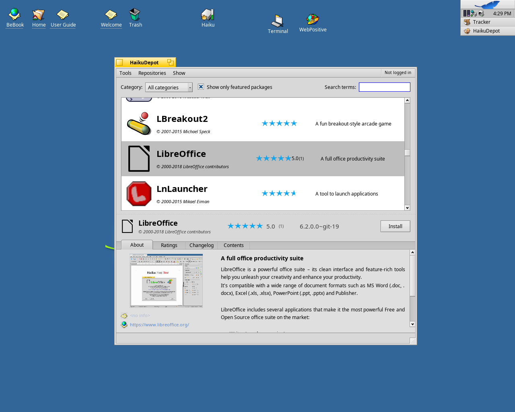The image size is (515, 412).
Task: Click the package list scrollbar thumb
Action: coord(407,152)
